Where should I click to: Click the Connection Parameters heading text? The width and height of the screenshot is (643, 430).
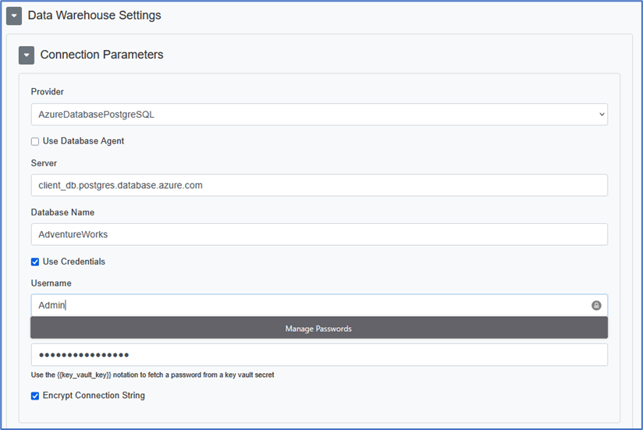coord(101,55)
